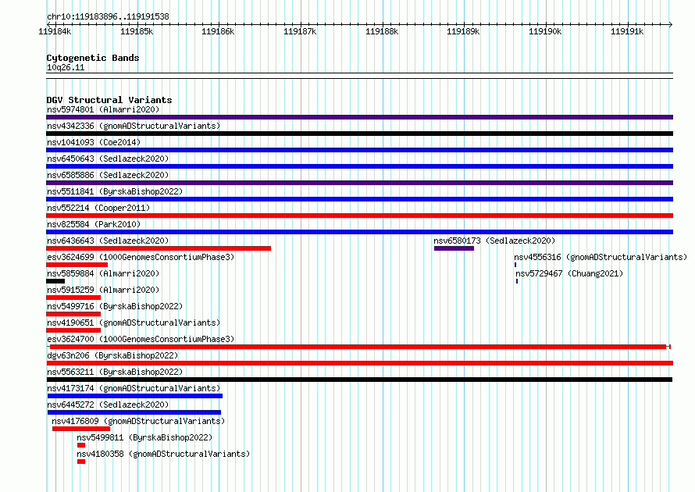Select the nsv5499811 small red bar
Viewport: 695px width, 492px height.
(x=81, y=445)
